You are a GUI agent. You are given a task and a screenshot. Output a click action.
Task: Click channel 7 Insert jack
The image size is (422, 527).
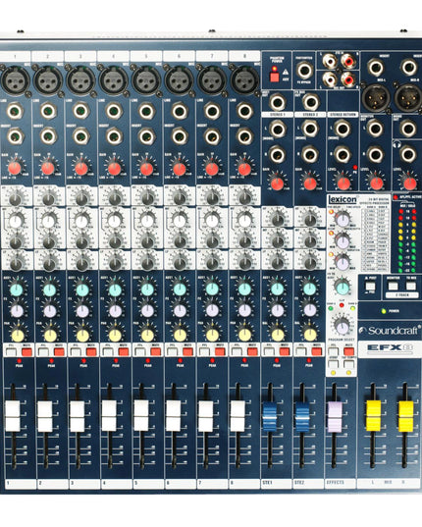coord(212,136)
